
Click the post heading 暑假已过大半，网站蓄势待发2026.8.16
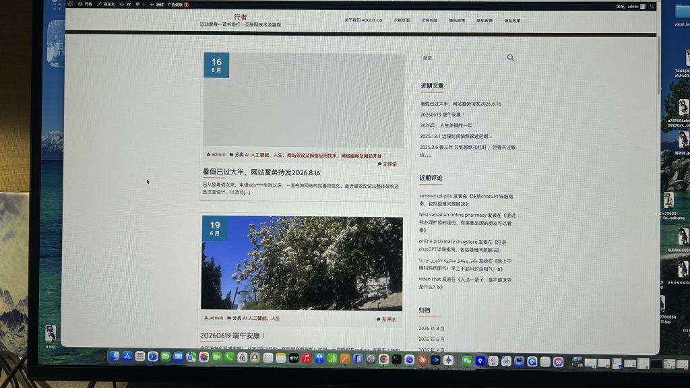click(x=261, y=172)
